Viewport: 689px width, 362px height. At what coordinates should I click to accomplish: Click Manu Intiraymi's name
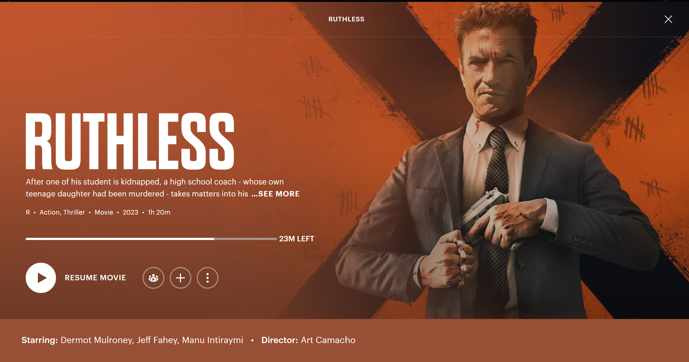213,340
